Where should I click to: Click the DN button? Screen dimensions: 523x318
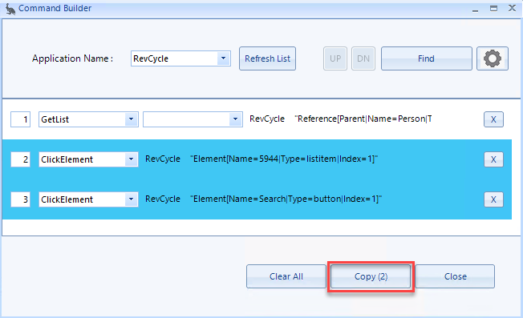pos(363,58)
